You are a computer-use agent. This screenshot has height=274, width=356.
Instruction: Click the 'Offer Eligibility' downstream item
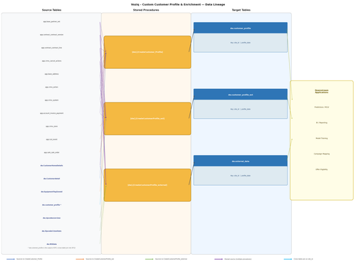click(322, 169)
